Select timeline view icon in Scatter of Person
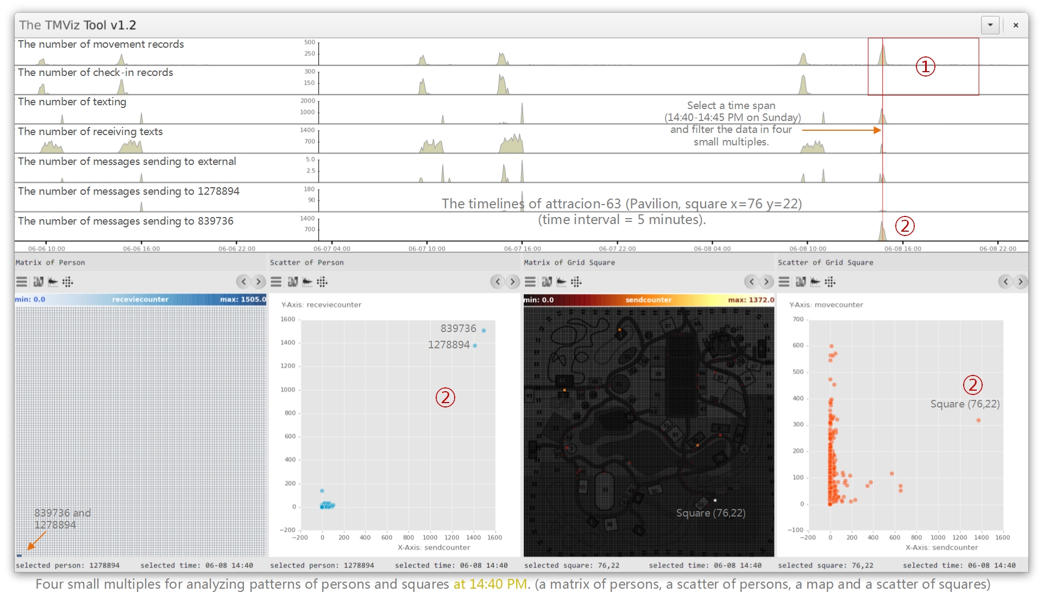This screenshot has width=1043, height=599. [307, 282]
